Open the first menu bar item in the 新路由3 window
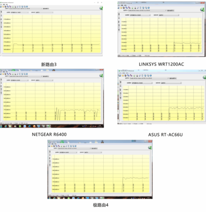The width and height of the screenshot is (206, 212). (1, 4)
